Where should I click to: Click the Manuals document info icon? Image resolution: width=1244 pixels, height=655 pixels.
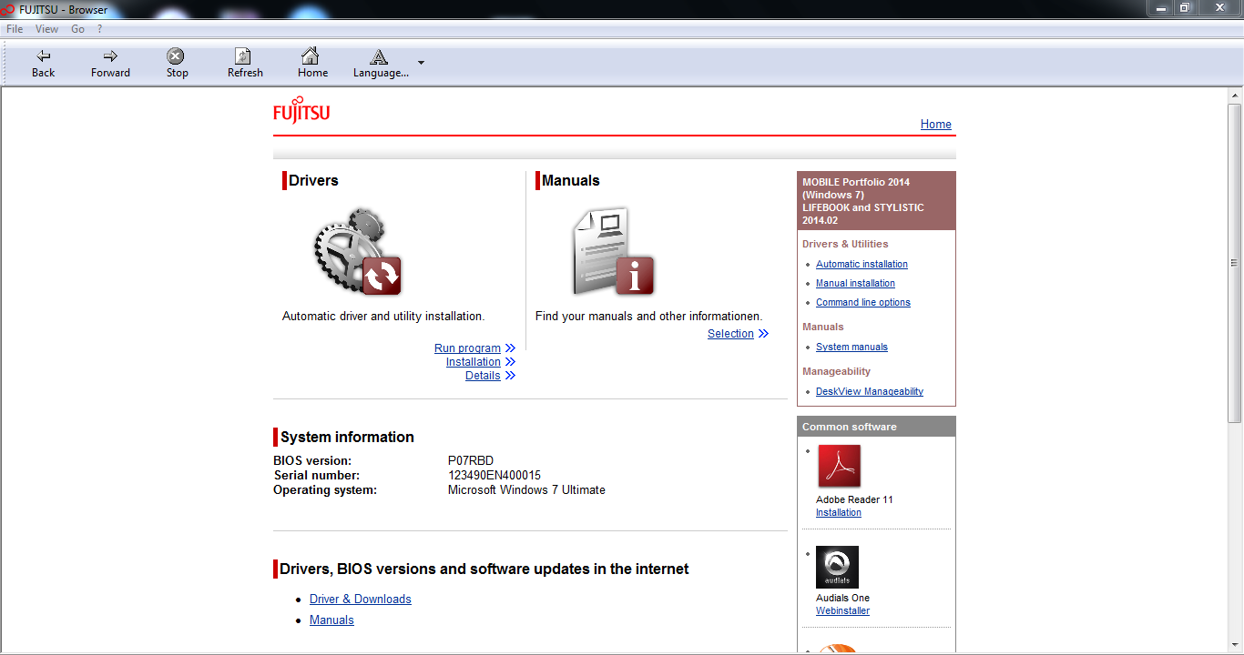point(613,252)
